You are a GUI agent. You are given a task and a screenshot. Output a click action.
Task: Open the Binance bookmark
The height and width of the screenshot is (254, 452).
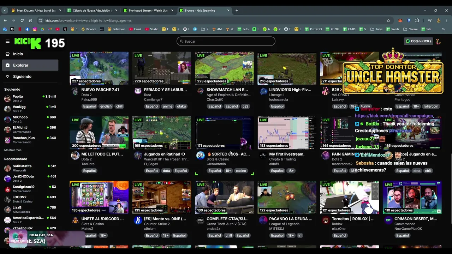(89, 29)
